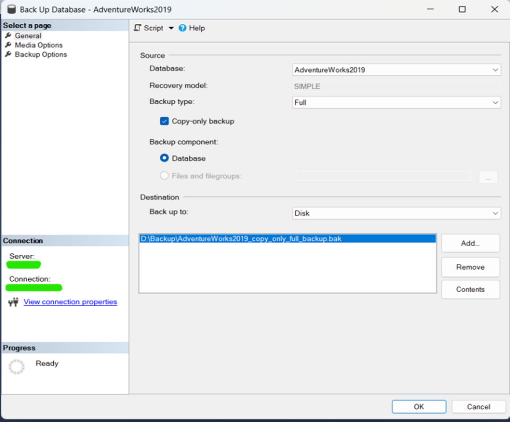This screenshot has width=510, height=422.
Task: Click the Add... button
Action: [470, 243]
